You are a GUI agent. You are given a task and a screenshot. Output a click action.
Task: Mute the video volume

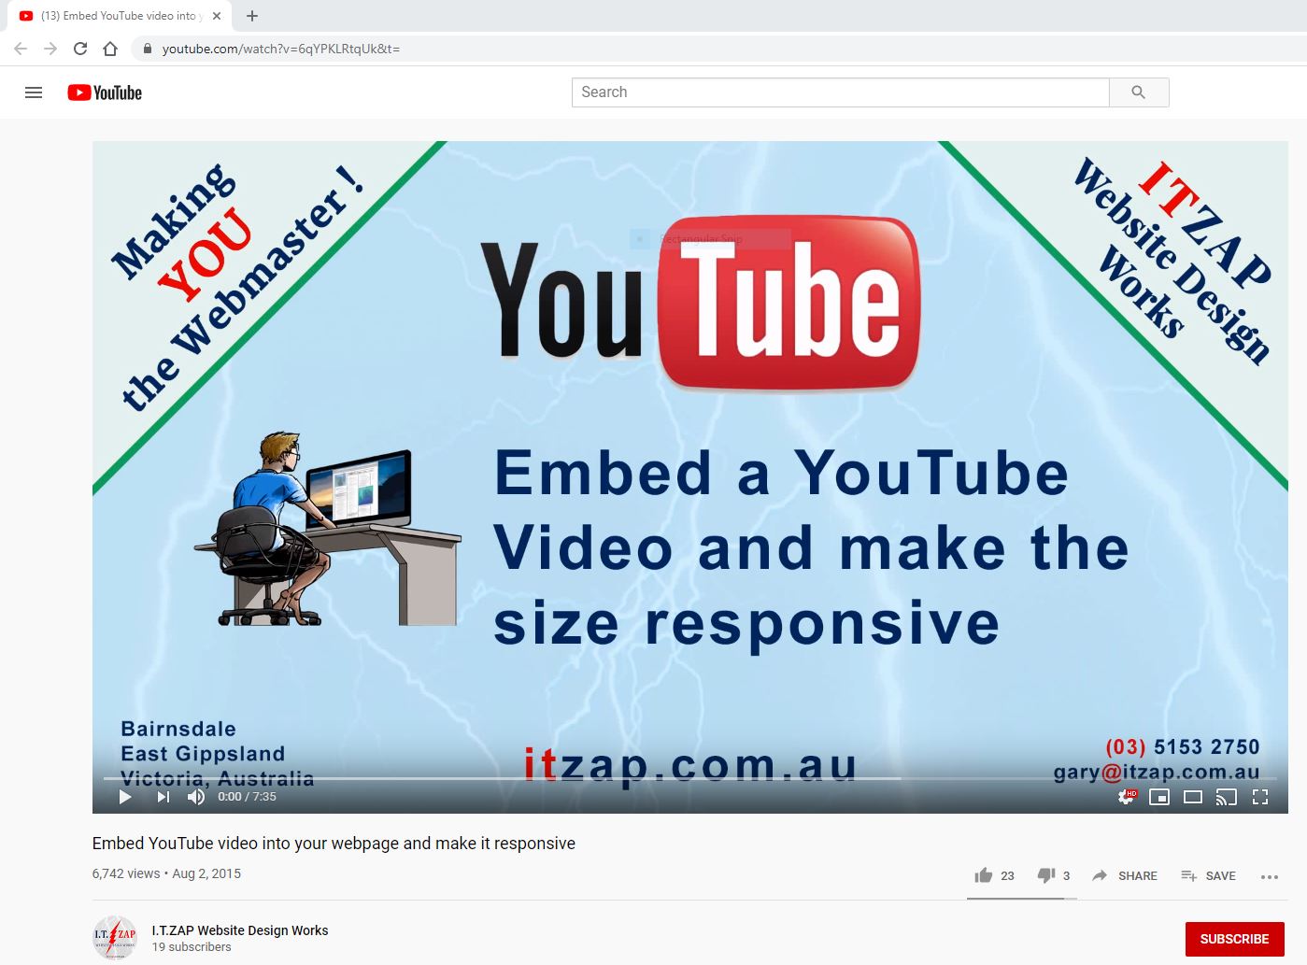(196, 797)
